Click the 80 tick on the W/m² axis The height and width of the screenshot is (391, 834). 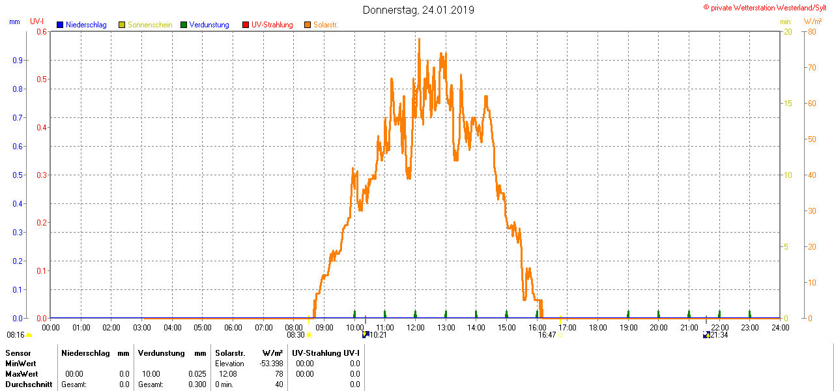click(x=812, y=31)
